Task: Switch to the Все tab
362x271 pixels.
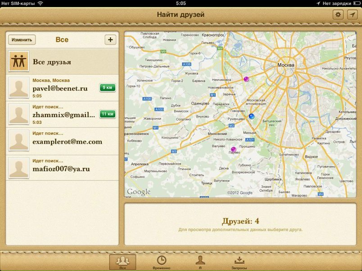Action: [x=122, y=262]
